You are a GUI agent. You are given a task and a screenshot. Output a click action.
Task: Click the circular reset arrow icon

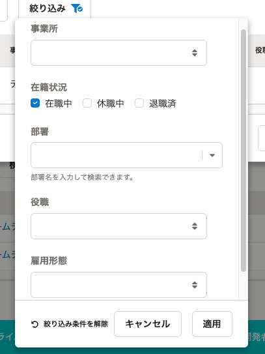[x=35, y=324]
